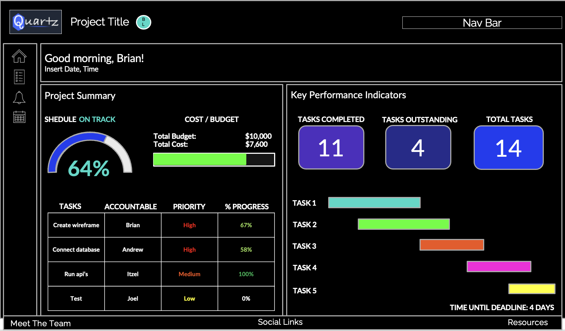Open Social Links in footer
Image resolution: width=565 pixels, height=331 pixels.
(280, 322)
